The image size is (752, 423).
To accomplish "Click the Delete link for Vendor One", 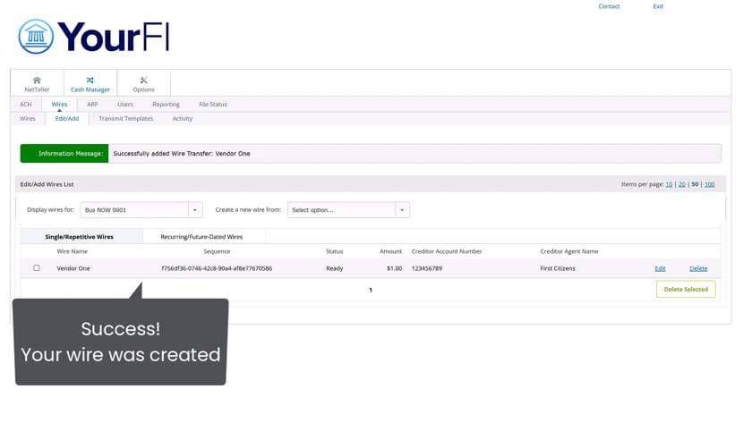I will coord(698,268).
